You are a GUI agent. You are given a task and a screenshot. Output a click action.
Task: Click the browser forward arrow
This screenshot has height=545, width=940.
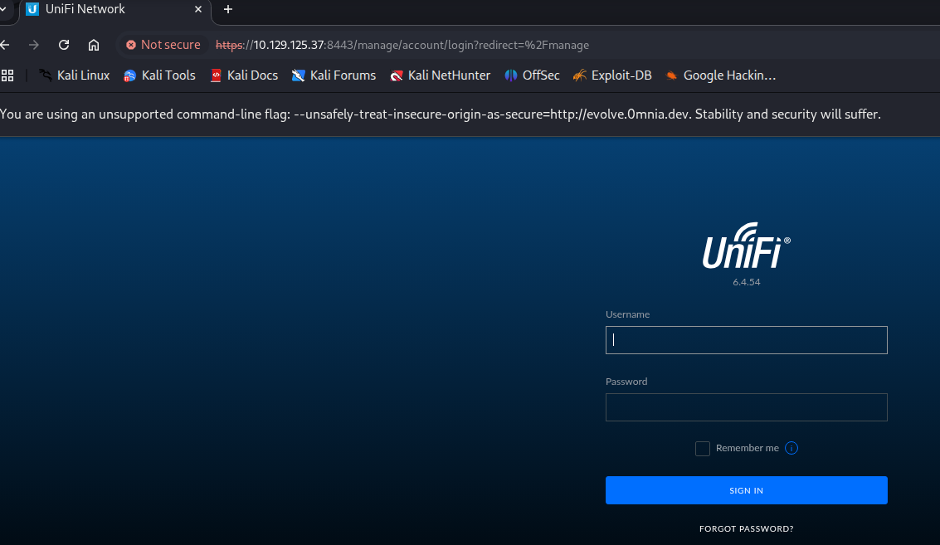(33, 45)
